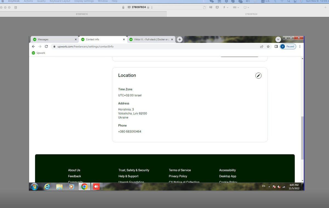Open the Privacy Policy footer link
329x208 pixels.
pyautogui.click(x=178, y=176)
